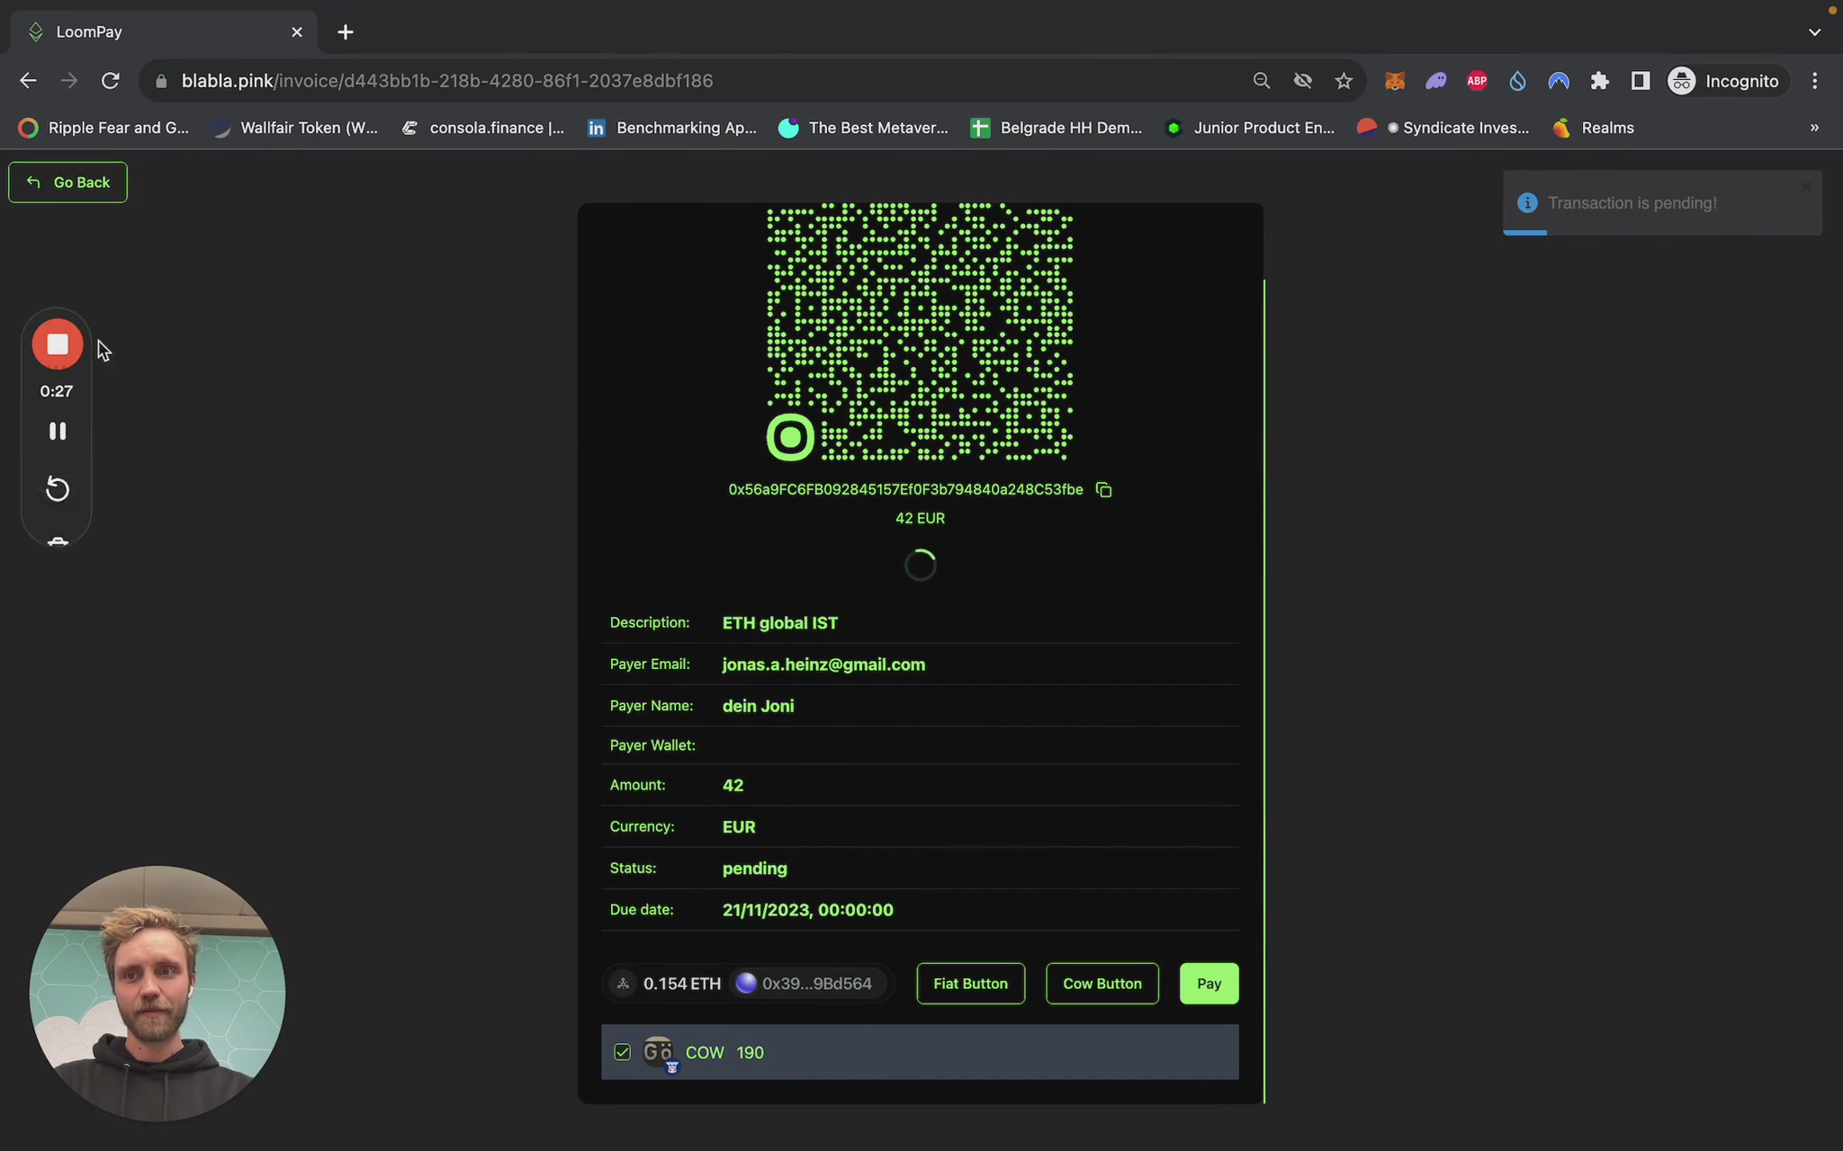Screen dimensions: 1843x1151
Task: Open the Junior Product En... bookmark
Action: 1250,128
